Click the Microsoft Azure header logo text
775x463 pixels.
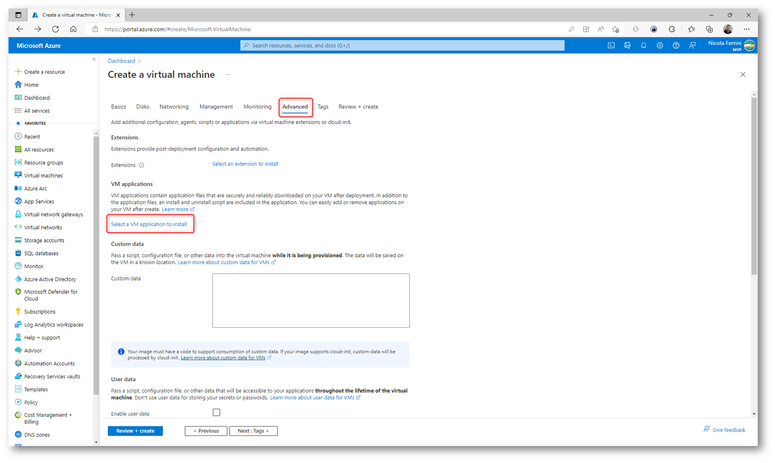[x=38, y=46]
